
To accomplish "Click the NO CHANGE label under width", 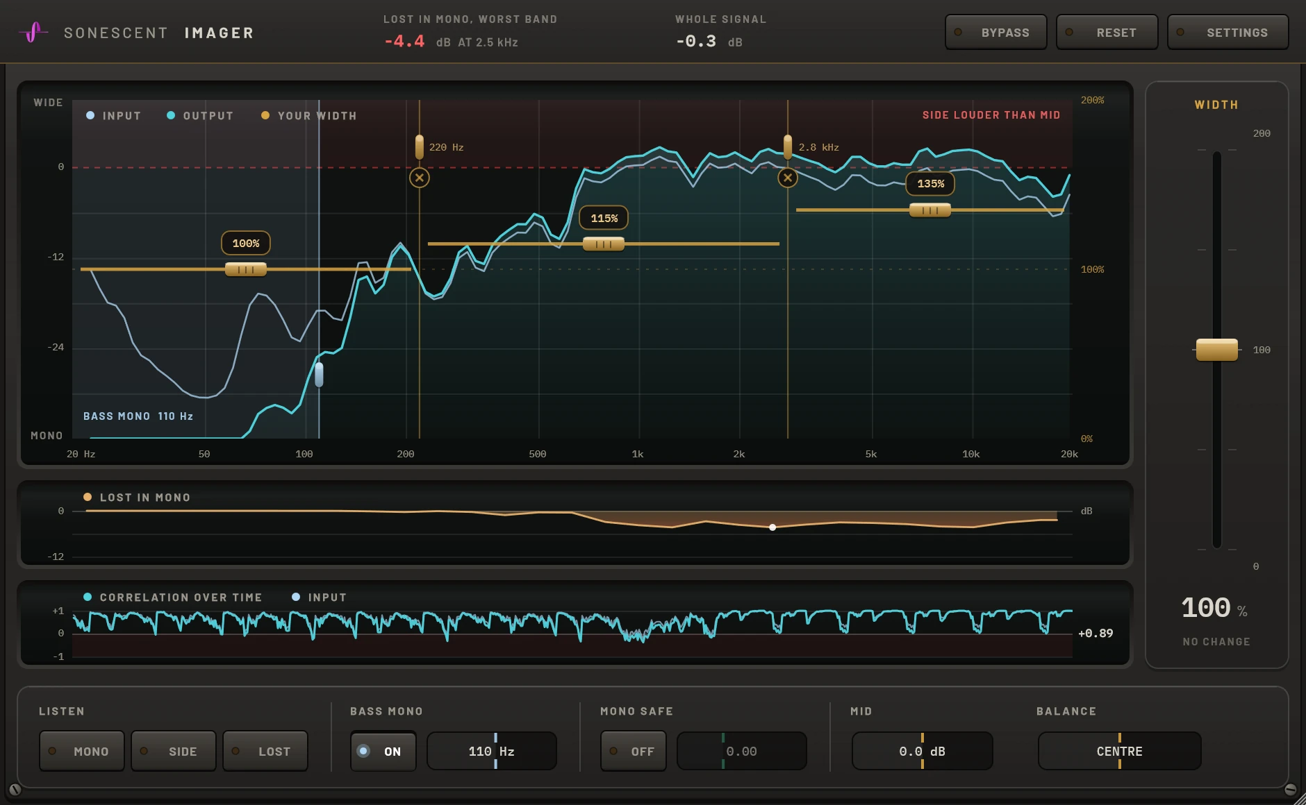I will (1216, 642).
